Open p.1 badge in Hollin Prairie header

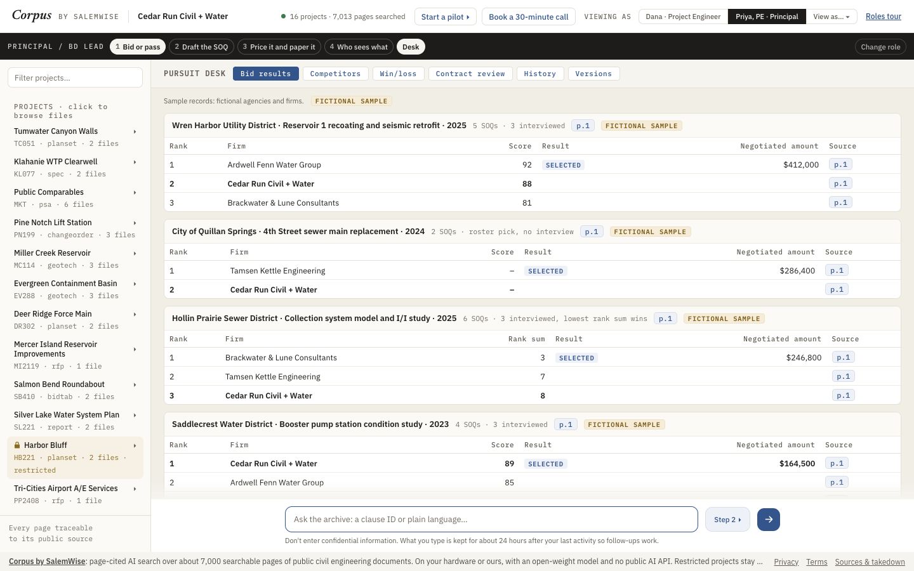(x=665, y=318)
